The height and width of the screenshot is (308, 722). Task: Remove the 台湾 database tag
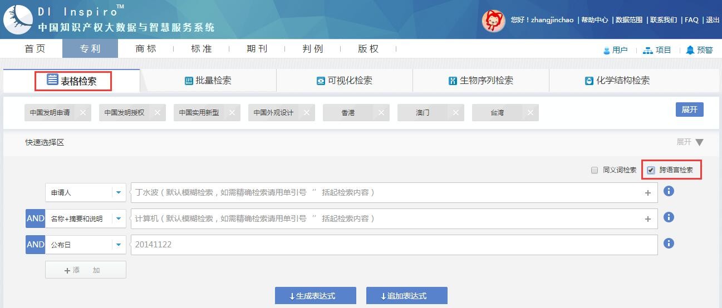(x=529, y=113)
